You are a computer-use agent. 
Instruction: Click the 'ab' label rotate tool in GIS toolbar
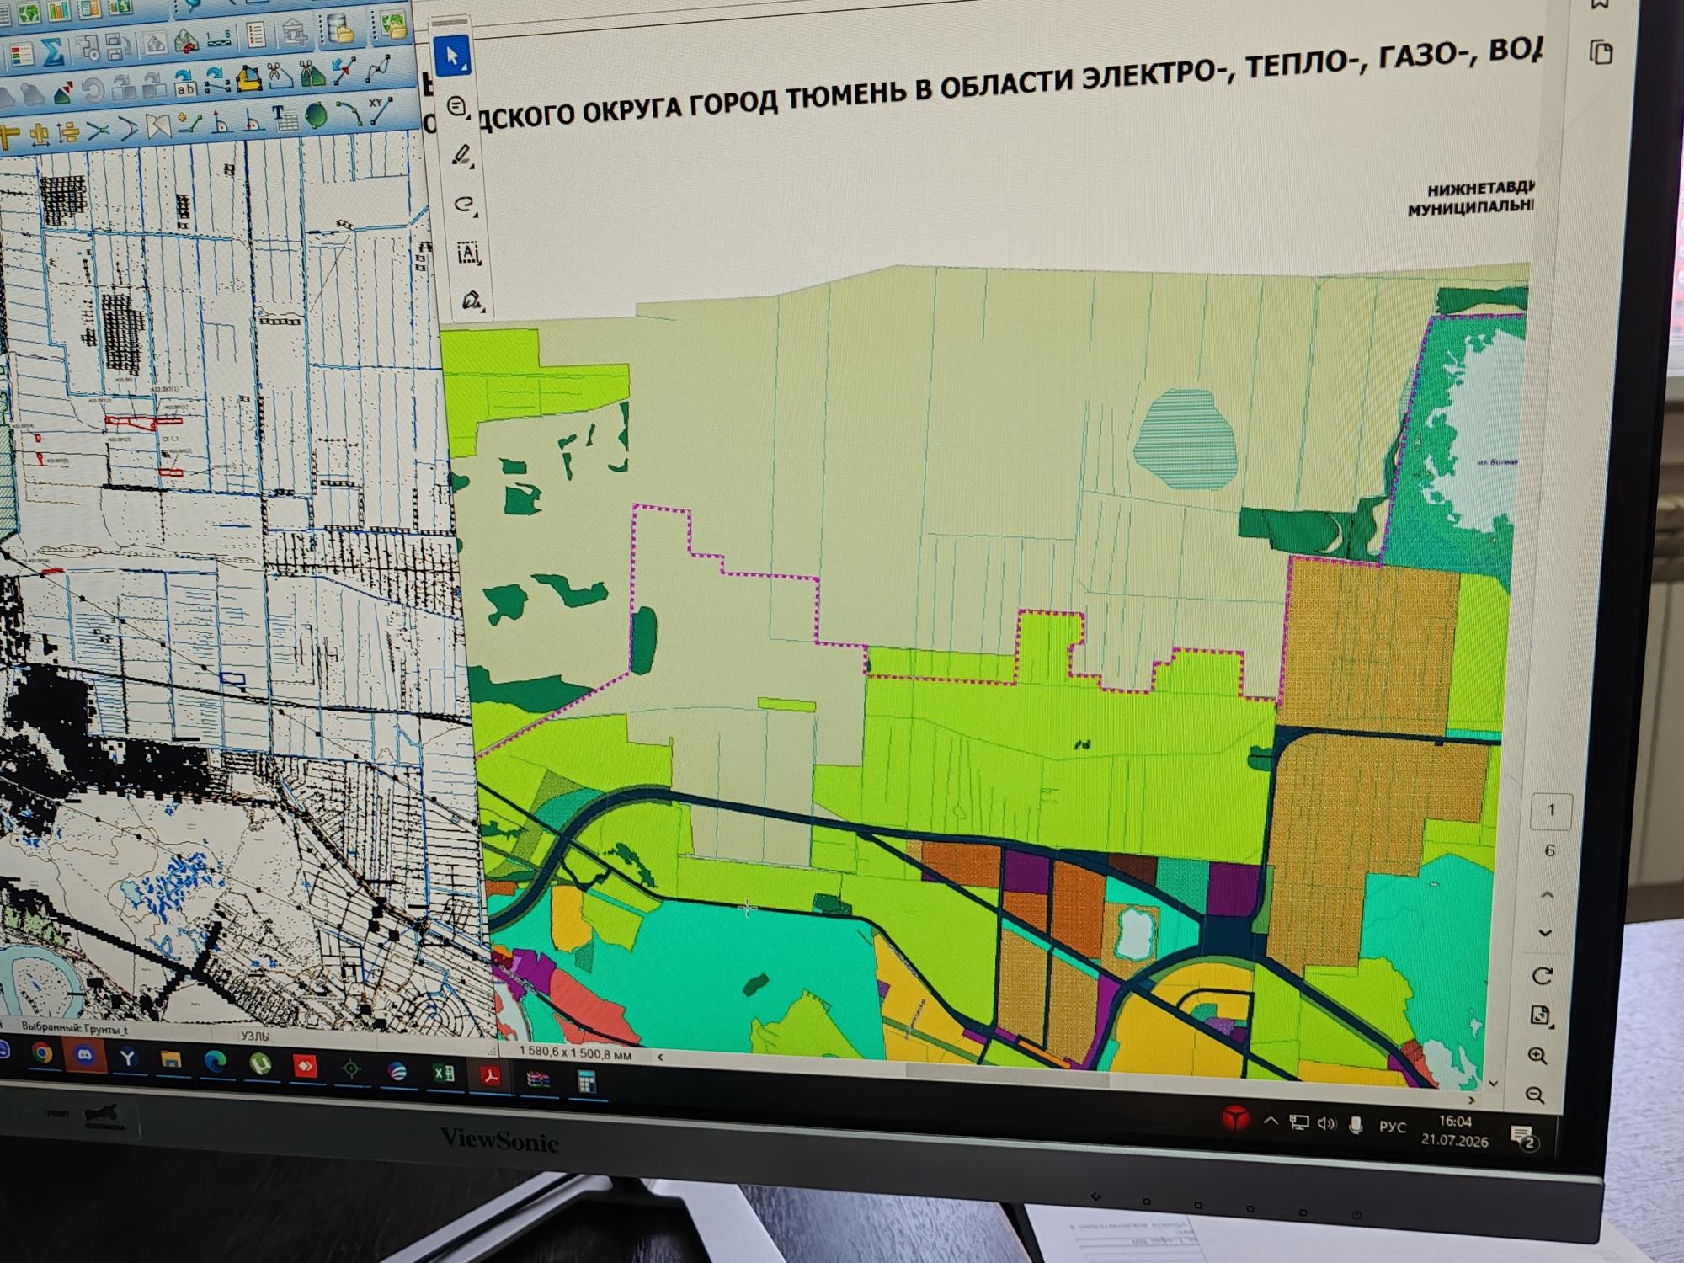(x=185, y=83)
